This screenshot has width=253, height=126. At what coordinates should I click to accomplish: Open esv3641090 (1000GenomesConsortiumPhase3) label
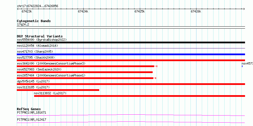pos(51,63)
